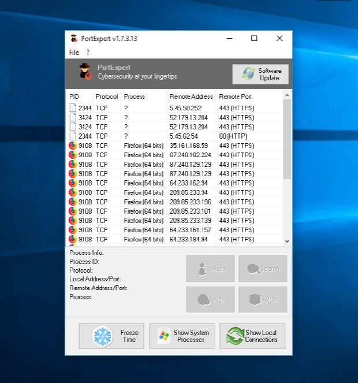Click the Show System Processes Windows flag icon

(164, 336)
